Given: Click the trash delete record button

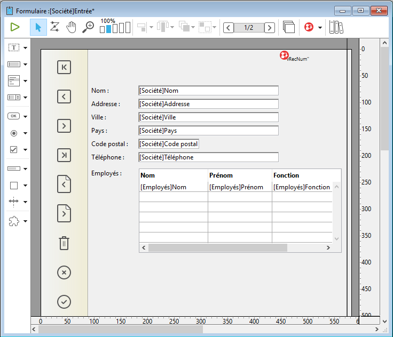Looking at the screenshot, I should click(64, 243).
